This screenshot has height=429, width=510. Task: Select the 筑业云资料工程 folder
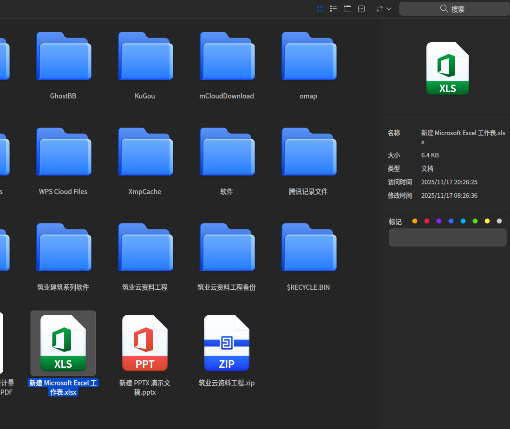[145, 247]
